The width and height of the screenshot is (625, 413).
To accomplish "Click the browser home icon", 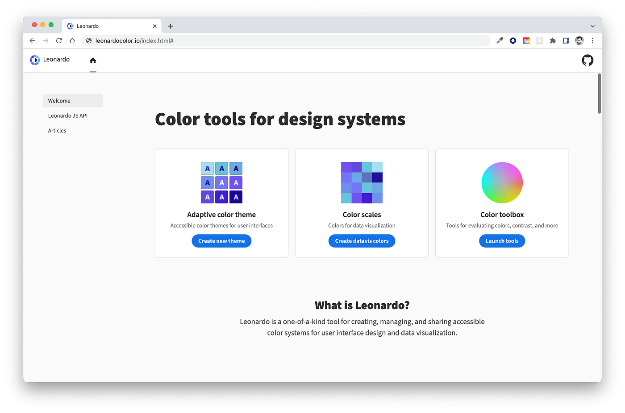I will point(72,41).
